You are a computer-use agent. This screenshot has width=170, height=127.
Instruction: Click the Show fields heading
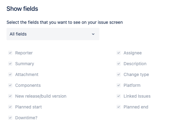(x=22, y=9)
